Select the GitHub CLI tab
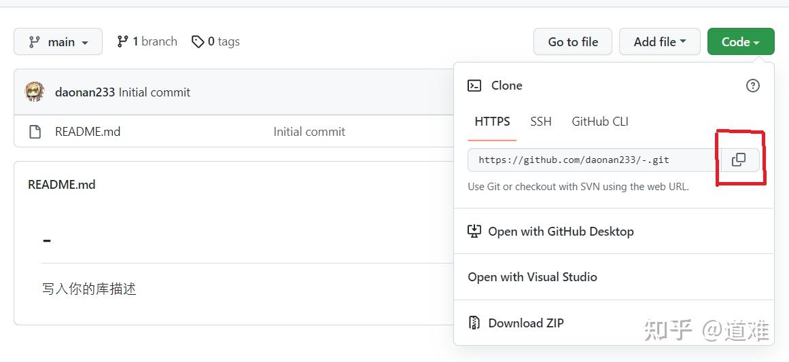Viewport: 789px width, 362px height. pyautogui.click(x=599, y=122)
